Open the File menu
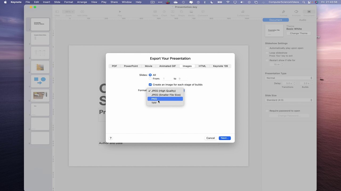Viewport: 341px width, 191px height. pos(28,2)
